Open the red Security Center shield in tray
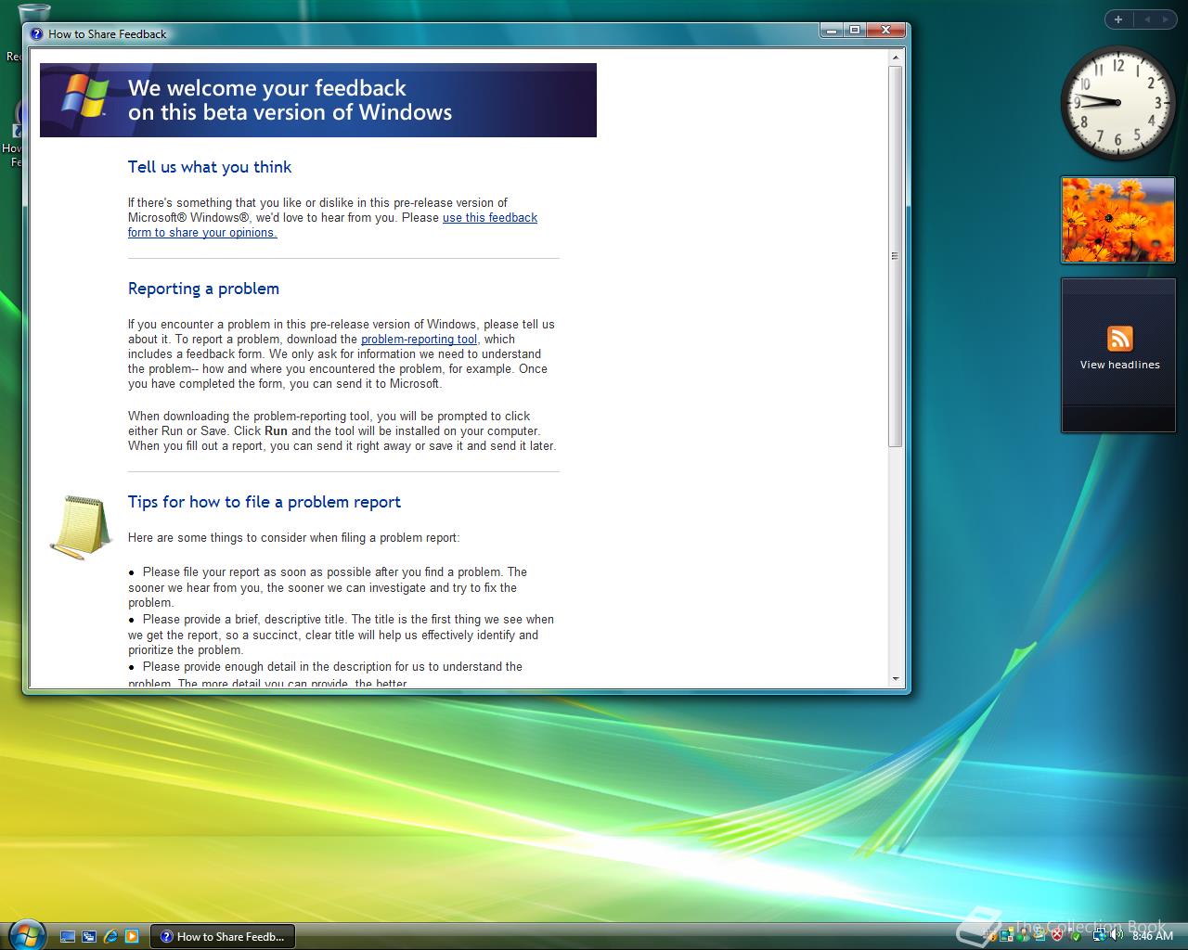This screenshot has width=1188, height=950. (x=1056, y=935)
